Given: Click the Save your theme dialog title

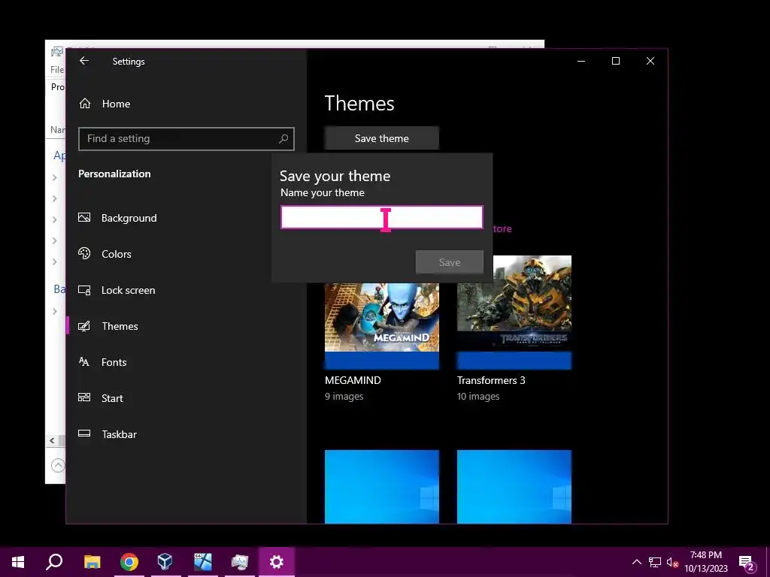Looking at the screenshot, I should tap(335, 176).
